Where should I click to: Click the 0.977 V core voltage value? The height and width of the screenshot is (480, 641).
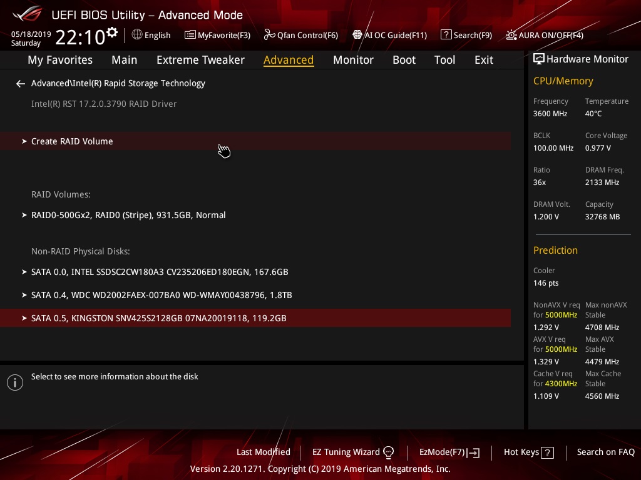[598, 148]
